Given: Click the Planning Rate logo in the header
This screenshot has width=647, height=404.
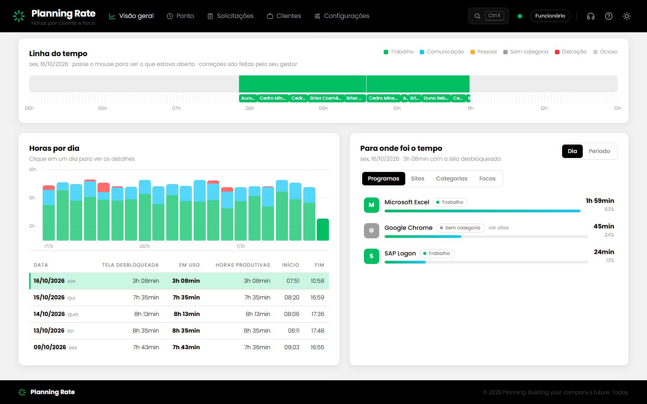Looking at the screenshot, I should [x=54, y=16].
